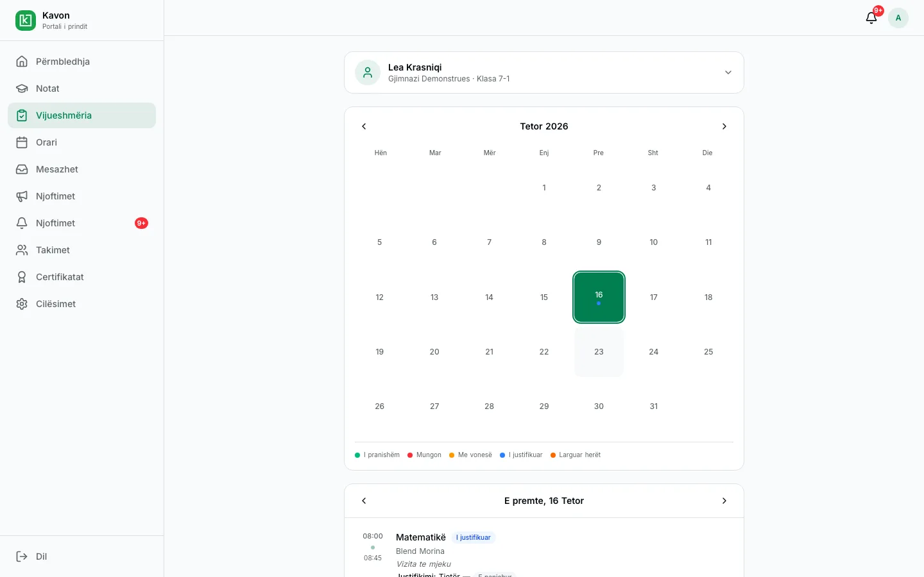Click the teacher name "Blend Morina"
The image size is (924, 577).
coord(420,551)
